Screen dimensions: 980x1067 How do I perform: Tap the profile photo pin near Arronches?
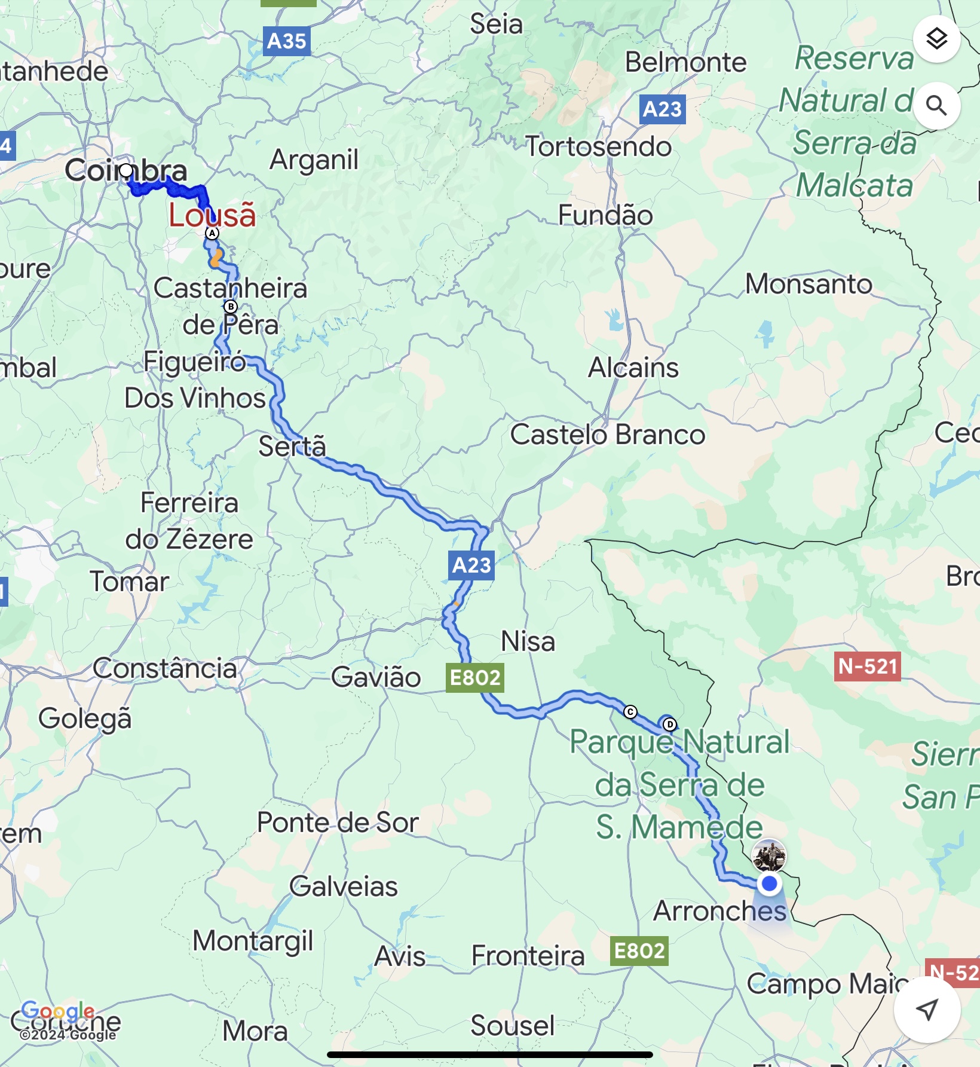coord(769,855)
